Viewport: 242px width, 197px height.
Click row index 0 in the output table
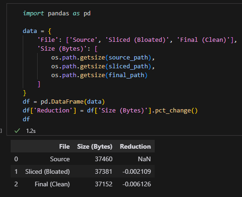[16, 159]
